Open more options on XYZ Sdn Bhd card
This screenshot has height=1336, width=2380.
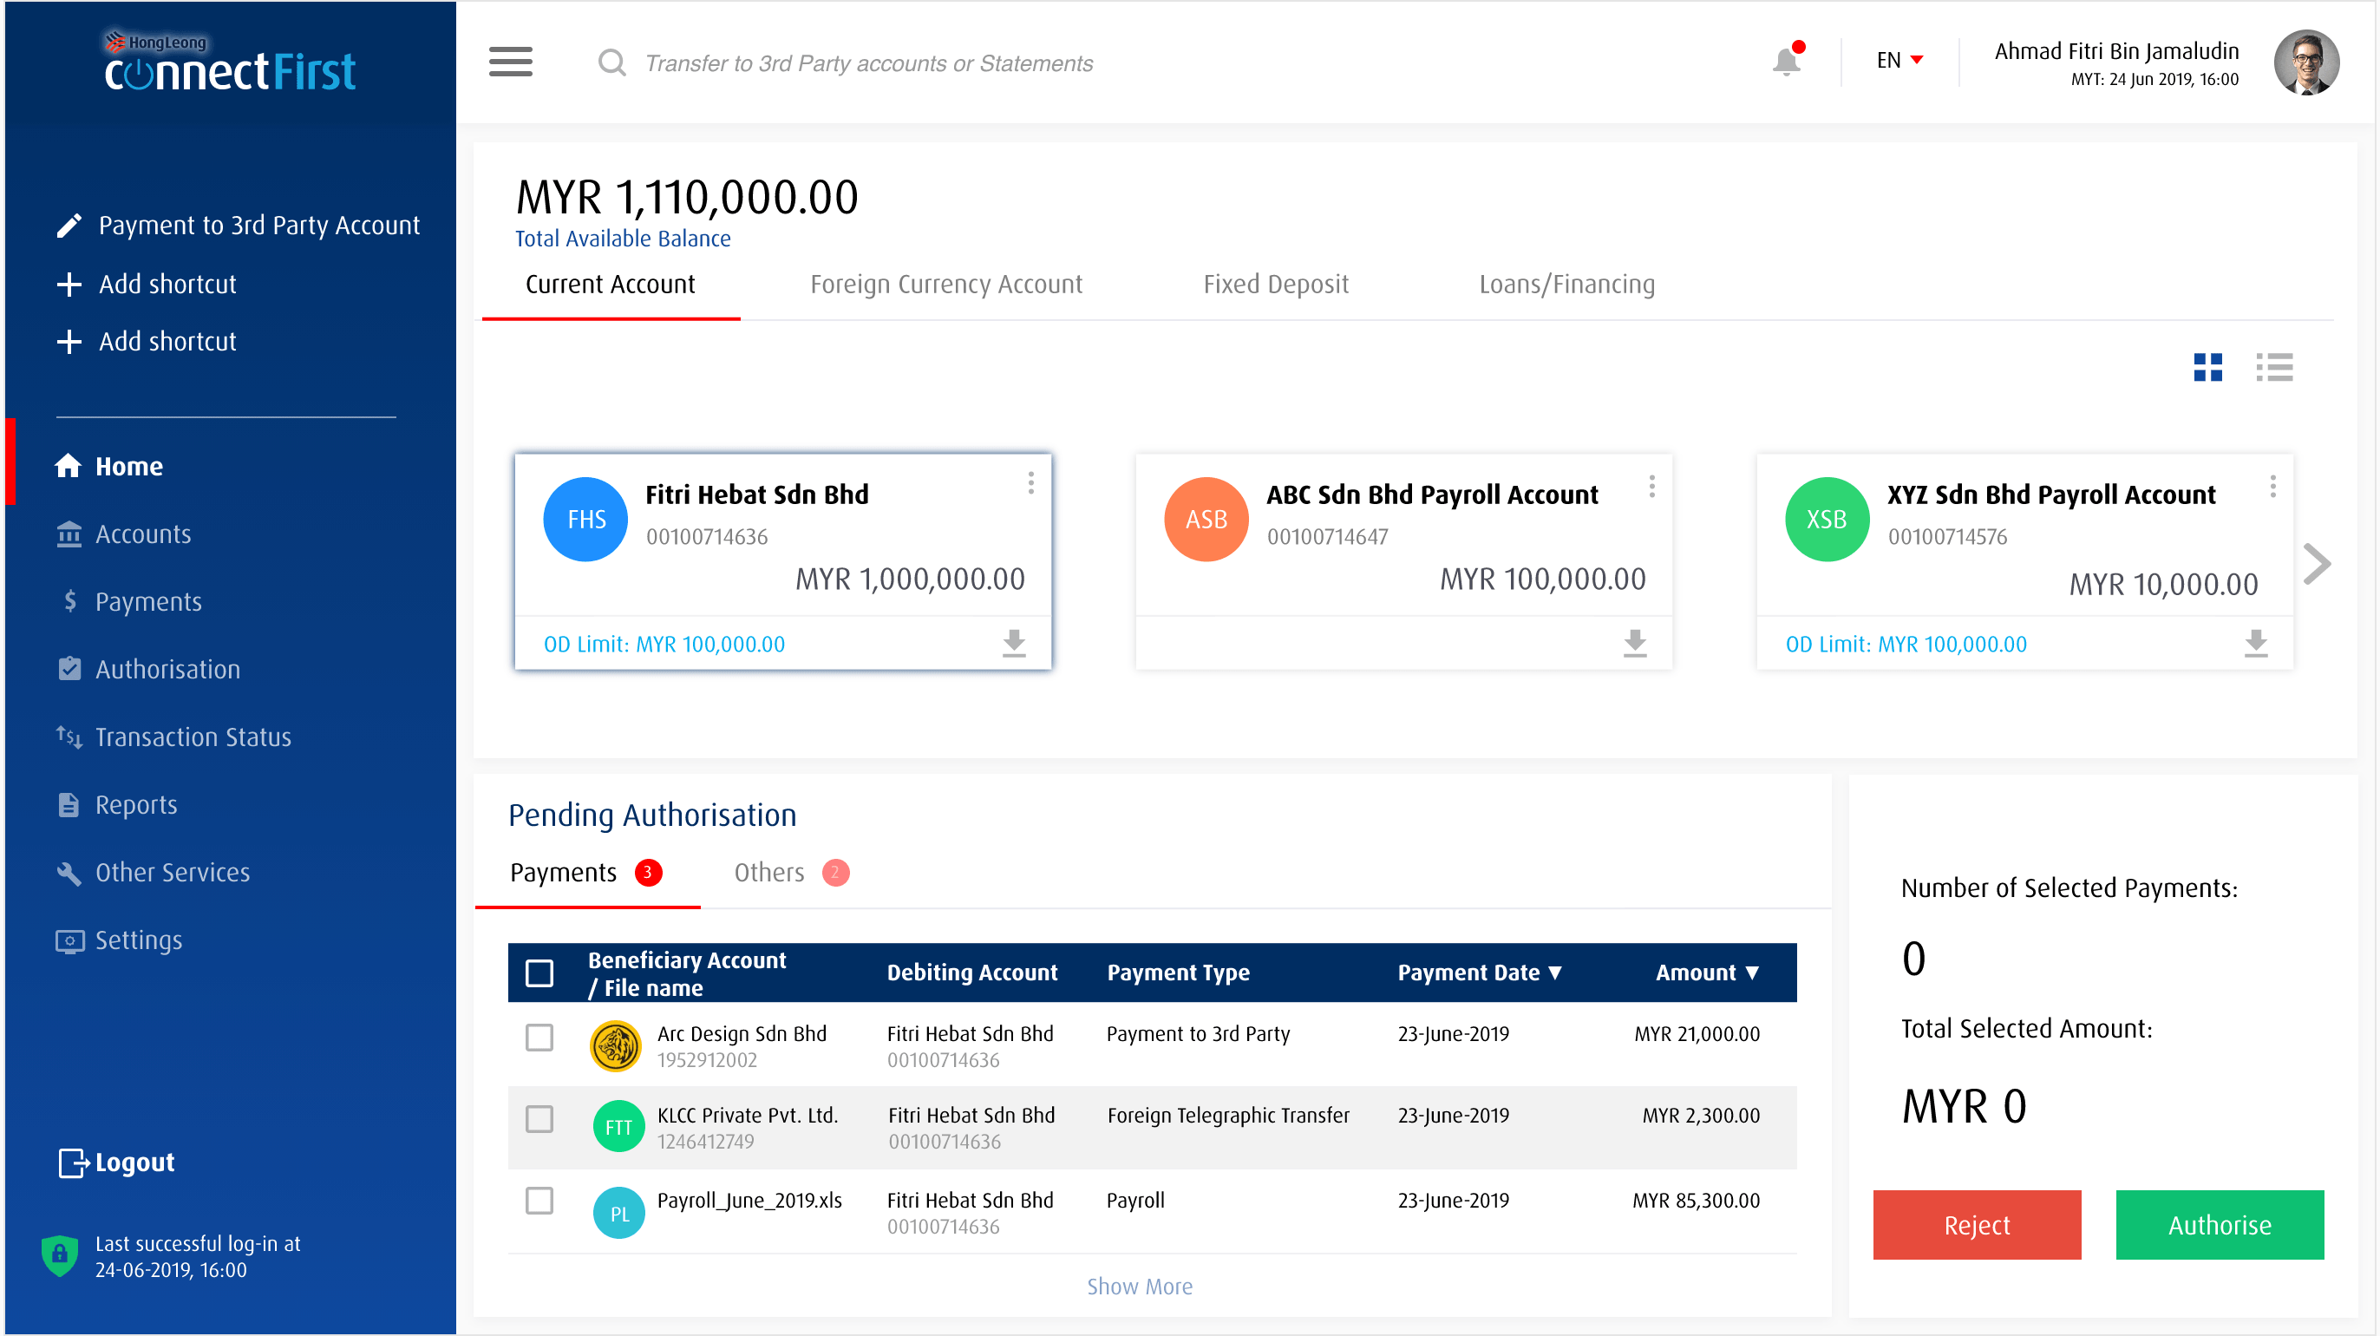click(2272, 486)
